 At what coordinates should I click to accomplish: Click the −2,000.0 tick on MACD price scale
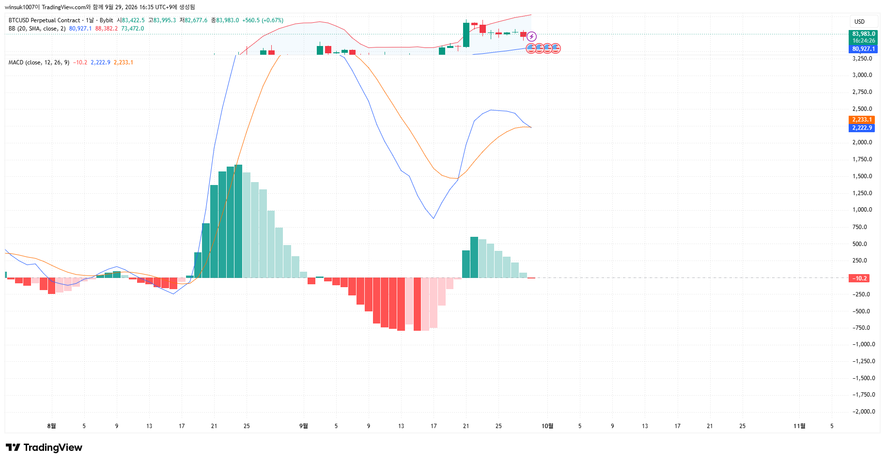(864, 412)
